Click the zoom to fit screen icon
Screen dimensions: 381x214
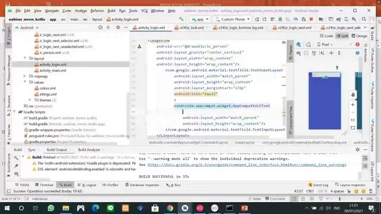click(353, 128)
